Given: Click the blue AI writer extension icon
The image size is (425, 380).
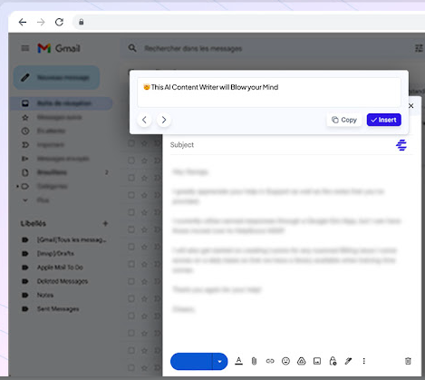Looking at the screenshot, I should [x=401, y=145].
